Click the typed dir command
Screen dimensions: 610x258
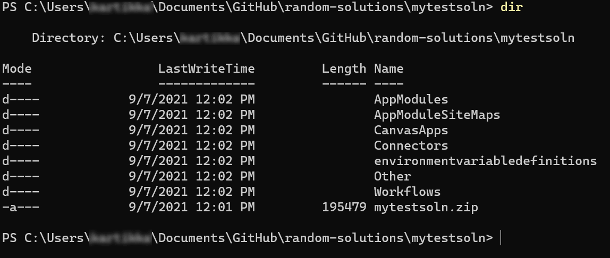pos(511,7)
